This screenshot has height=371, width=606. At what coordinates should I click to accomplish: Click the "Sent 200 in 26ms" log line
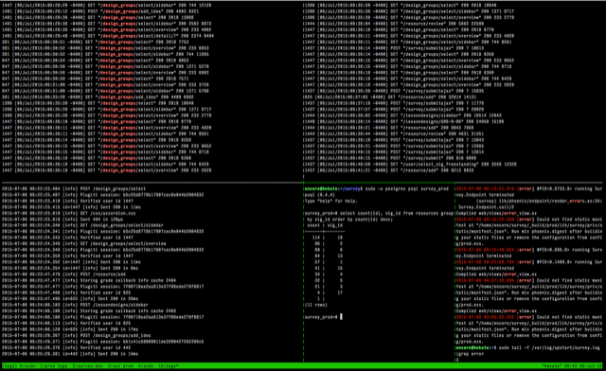(70, 299)
